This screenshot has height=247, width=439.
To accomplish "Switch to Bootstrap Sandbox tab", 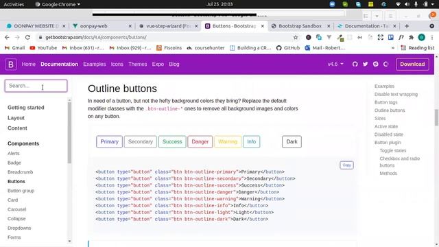I will click(x=300, y=26).
